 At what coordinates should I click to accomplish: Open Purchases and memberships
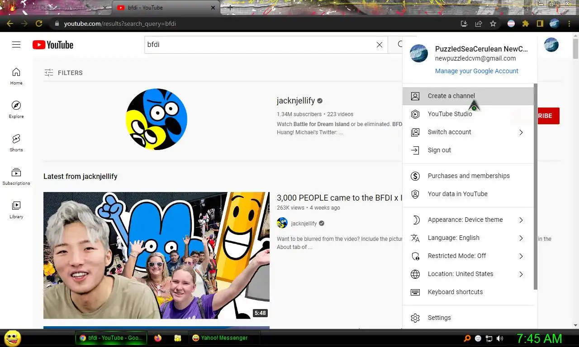pos(468,176)
